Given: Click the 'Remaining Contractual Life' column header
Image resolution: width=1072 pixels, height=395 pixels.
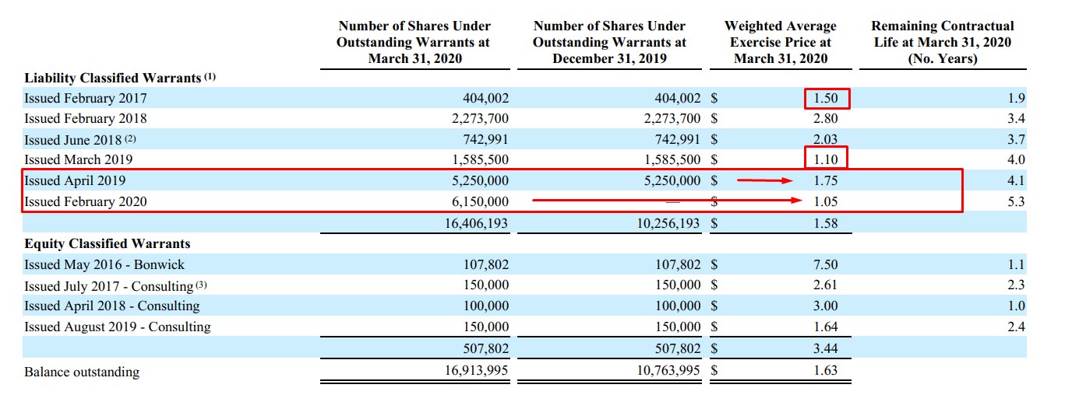Looking at the screenshot, I should pos(943,42).
